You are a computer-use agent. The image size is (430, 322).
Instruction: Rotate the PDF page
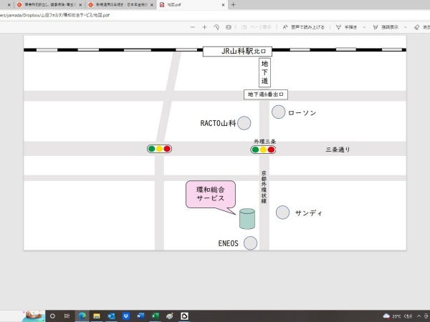pyautogui.click(x=216, y=27)
